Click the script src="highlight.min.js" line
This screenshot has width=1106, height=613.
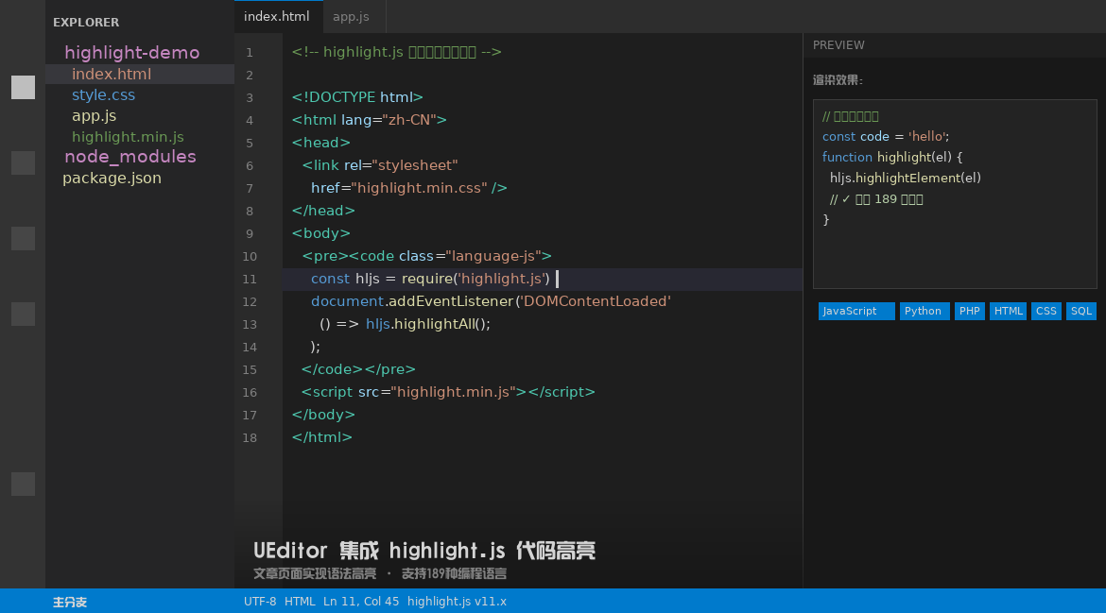448,392
